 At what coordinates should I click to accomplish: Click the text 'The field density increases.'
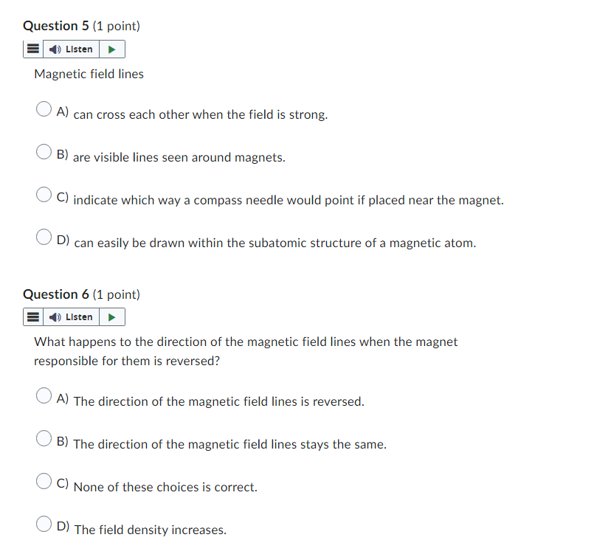tap(150, 530)
